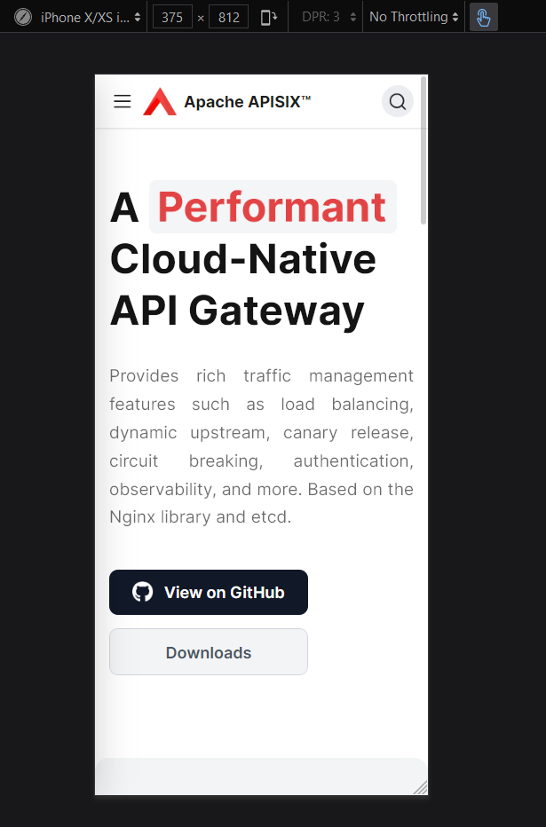This screenshot has width=546, height=827.
Task: Edit the viewport width field 375
Action: pyautogui.click(x=172, y=18)
